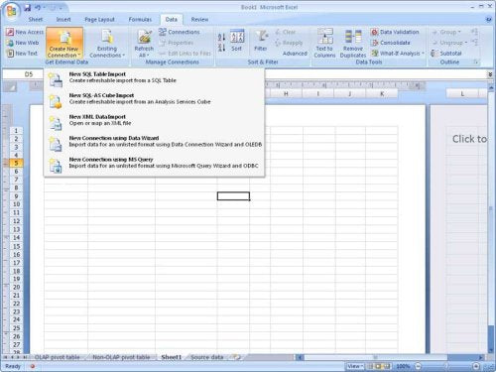This screenshot has width=496, height=372.
Task: Click the Text to Columns icon
Action: click(324, 43)
